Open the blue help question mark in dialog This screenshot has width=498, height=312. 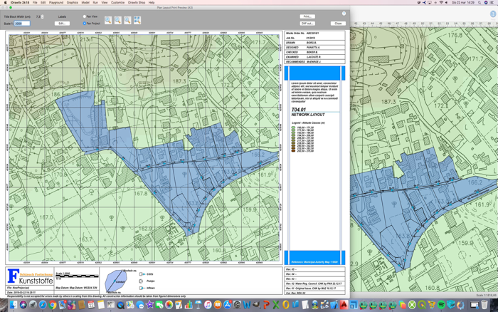coord(344,14)
